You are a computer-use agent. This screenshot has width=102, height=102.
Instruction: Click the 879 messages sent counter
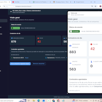(x=14, y=42)
